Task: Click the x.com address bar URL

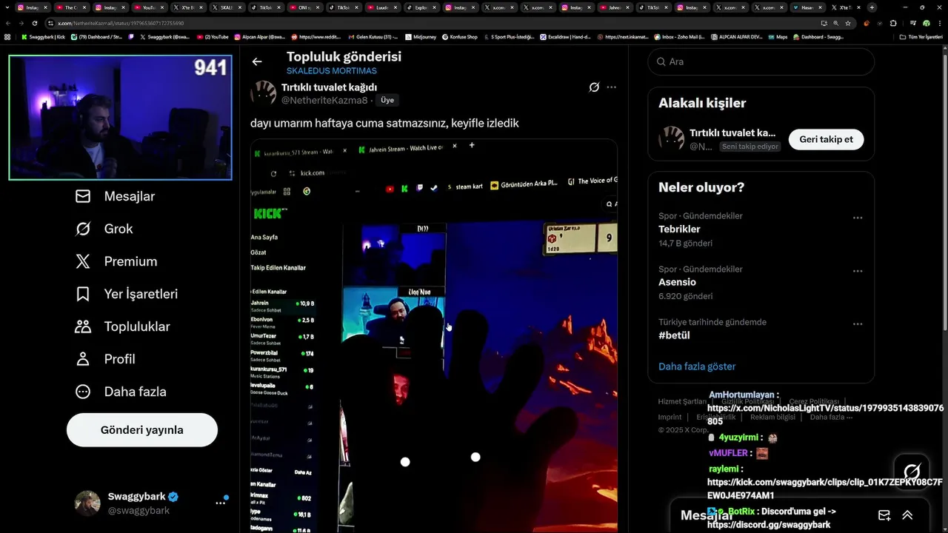Action: pyautogui.click(x=121, y=23)
